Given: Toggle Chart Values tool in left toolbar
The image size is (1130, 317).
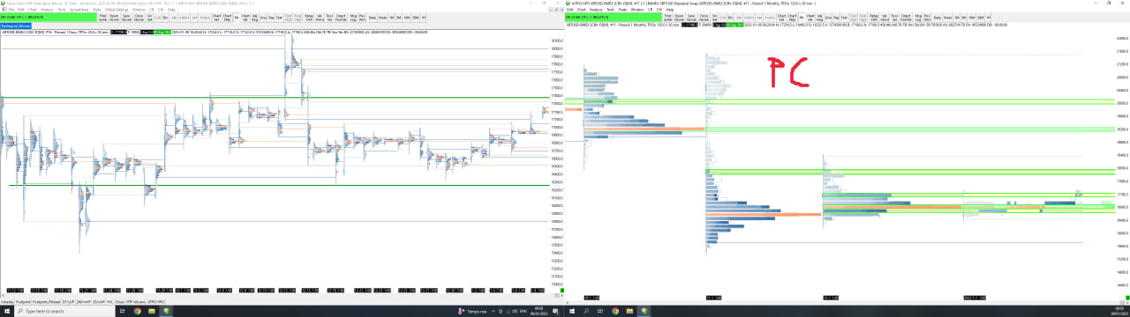Looking at the screenshot, I should 245,18.
